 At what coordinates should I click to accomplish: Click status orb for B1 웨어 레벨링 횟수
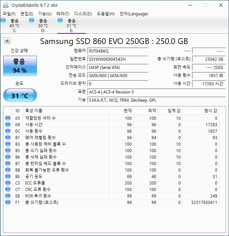point(8,137)
